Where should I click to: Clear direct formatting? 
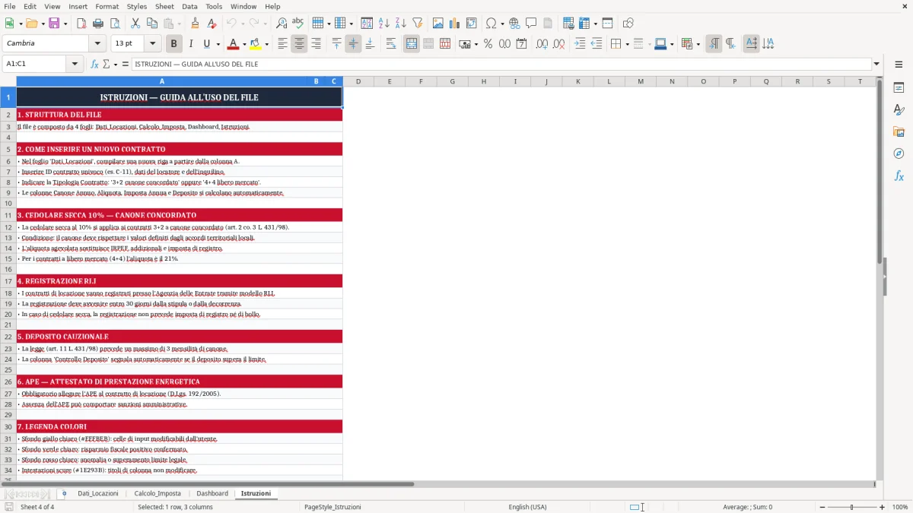point(212,24)
